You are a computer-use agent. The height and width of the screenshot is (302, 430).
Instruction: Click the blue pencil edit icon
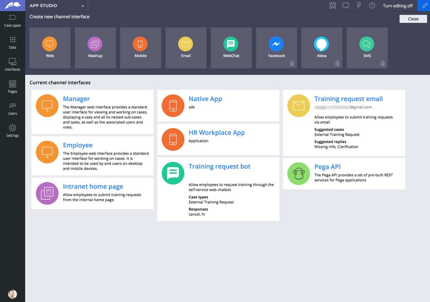pyautogui.click(x=424, y=5)
